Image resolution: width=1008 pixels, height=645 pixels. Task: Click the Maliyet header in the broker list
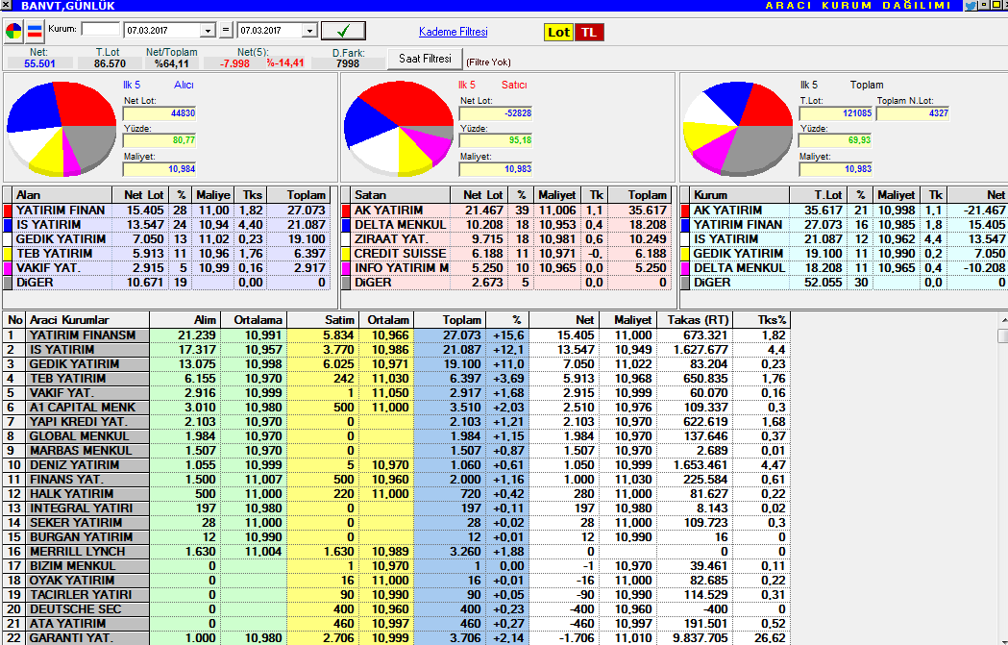[x=628, y=319]
